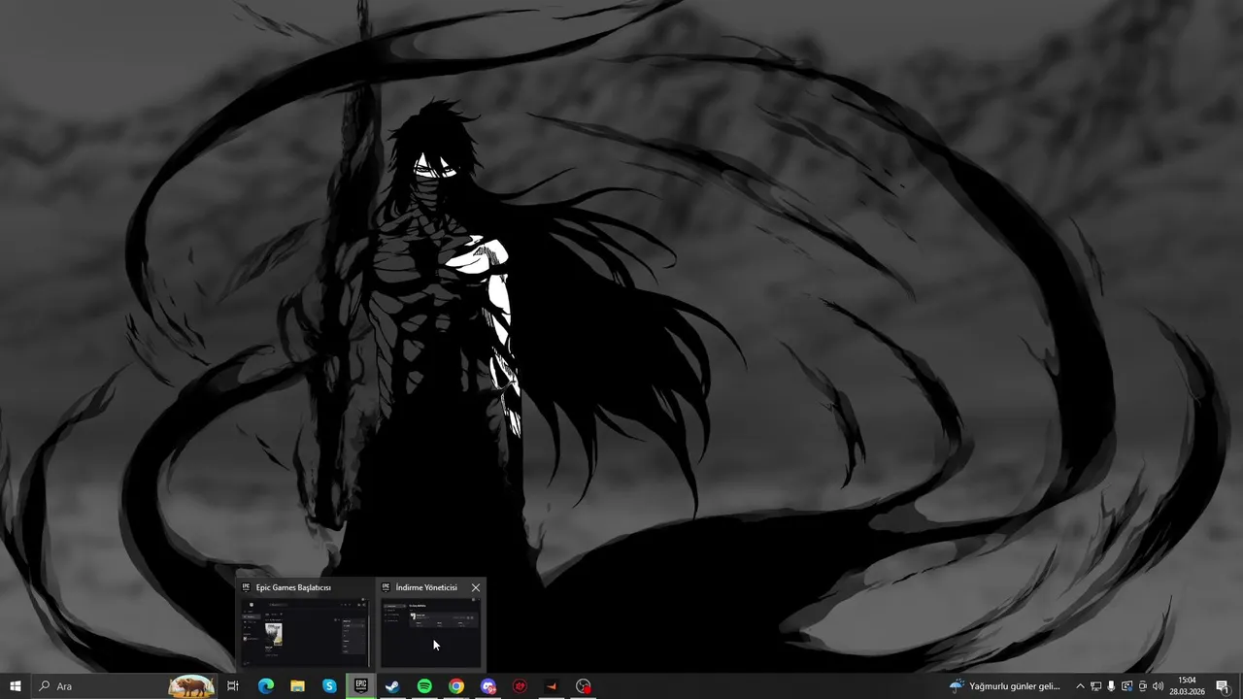Image resolution: width=1243 pixels, height=699 pixels.
Task: Launch Google Chrome from taskbar
Action: [456, 686]
